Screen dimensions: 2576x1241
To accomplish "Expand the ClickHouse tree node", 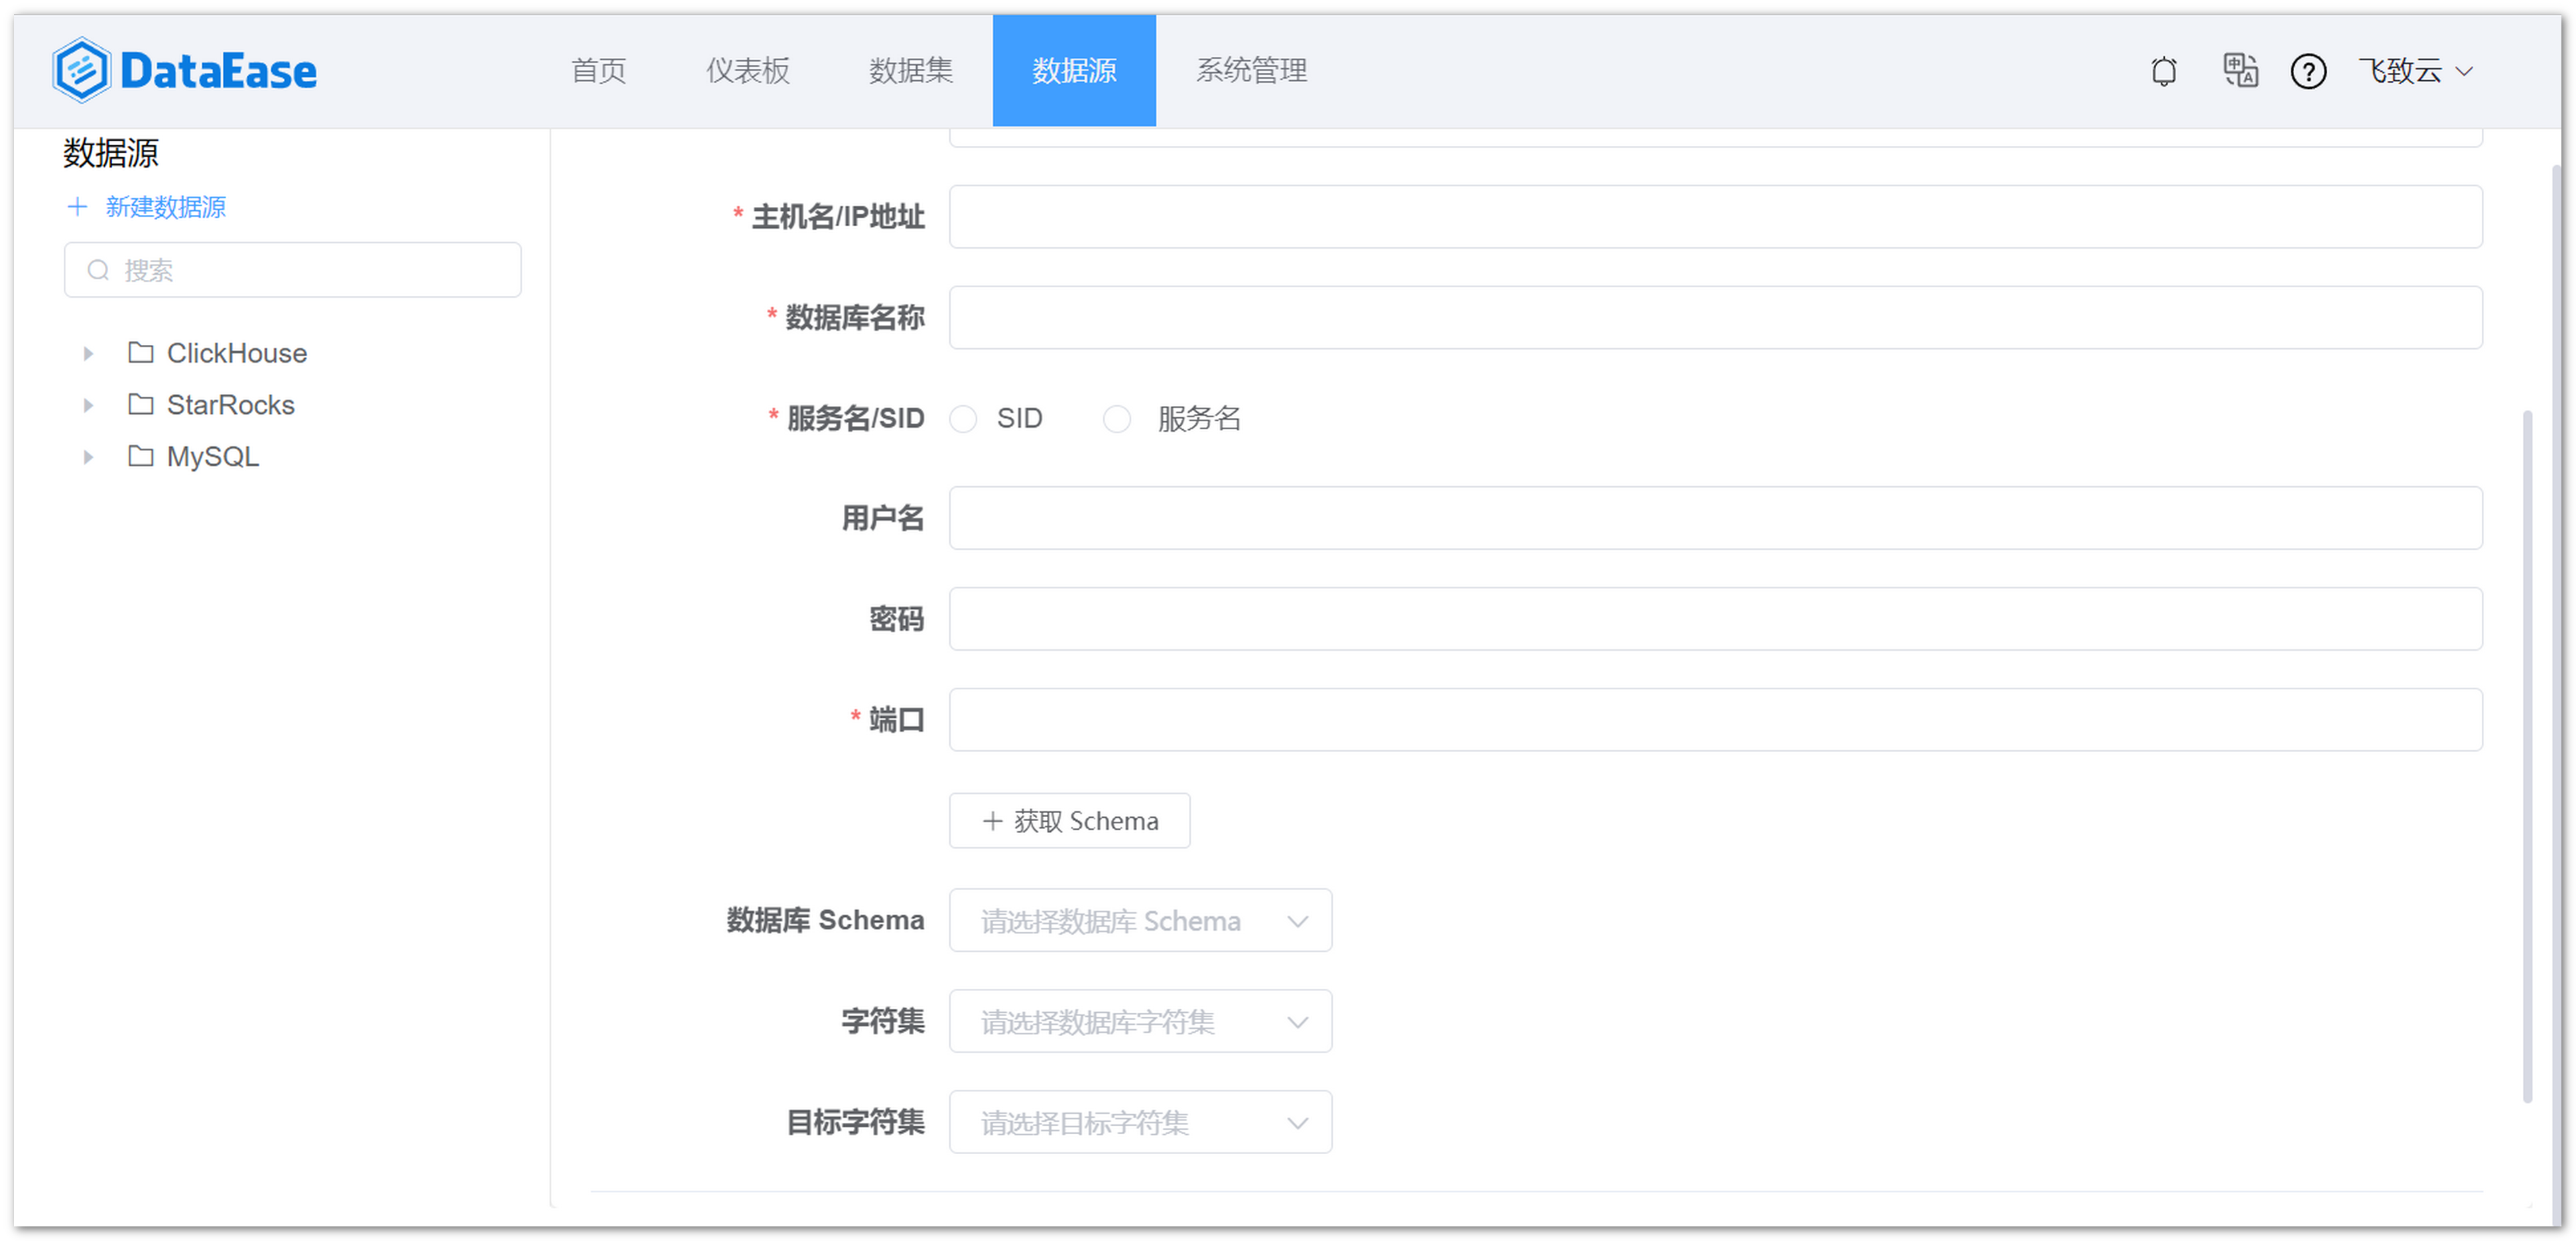I will click(87, 352).
